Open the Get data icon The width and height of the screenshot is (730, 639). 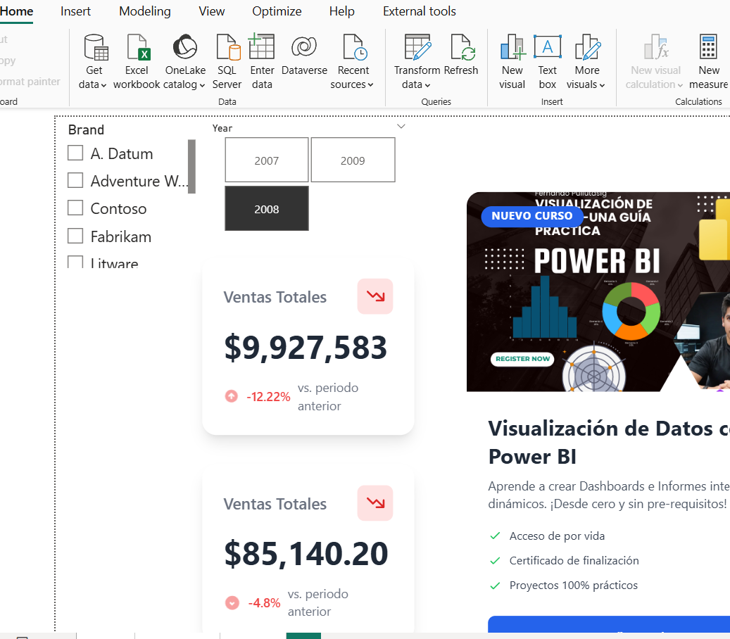click(96, 47)
